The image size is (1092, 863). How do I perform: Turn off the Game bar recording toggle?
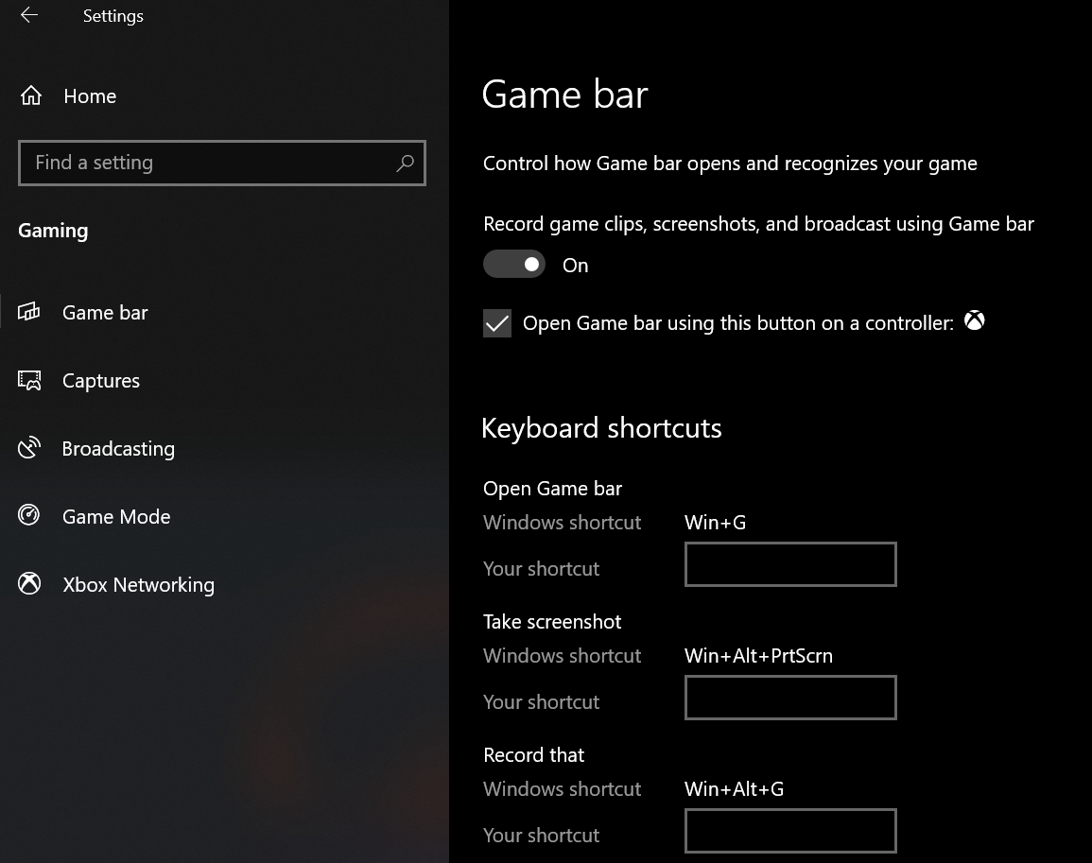[x=514, y=264]
